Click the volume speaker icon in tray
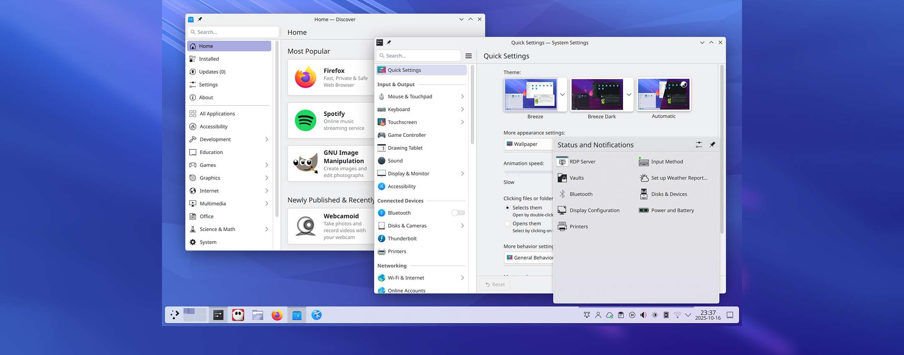Image resolution: width=904 pixels, height=355 pixels. point(643,315)
